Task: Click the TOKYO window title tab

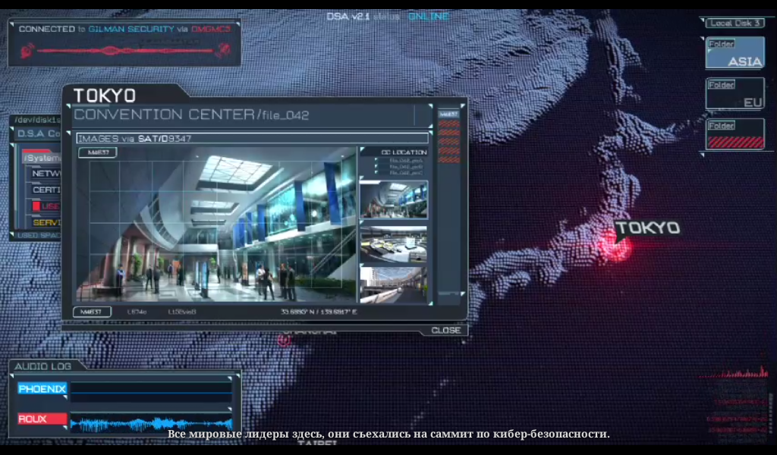Action: (105, 95)
